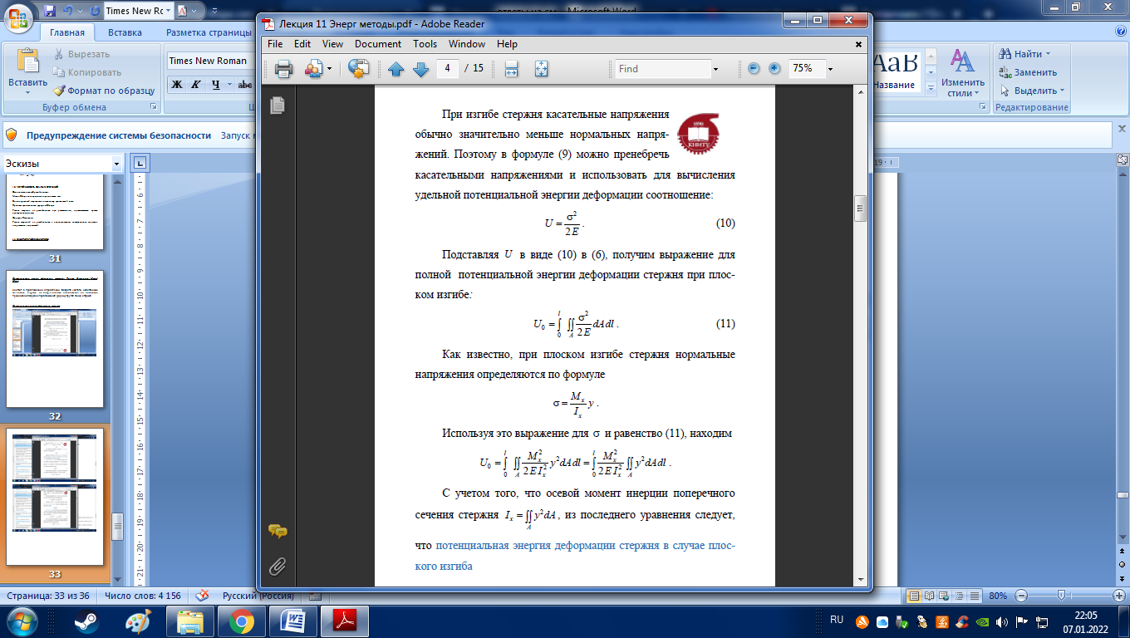
Task: Go to previous page with up arrow
Action: (395, 69)
